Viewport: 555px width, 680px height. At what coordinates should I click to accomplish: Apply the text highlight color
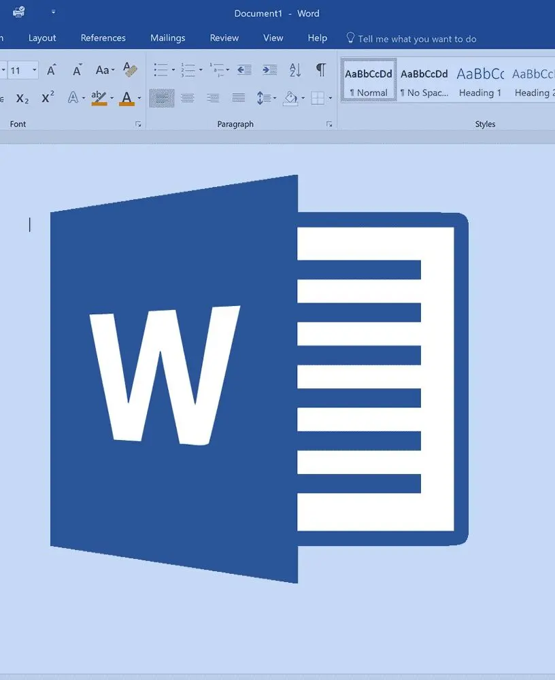click(x=99, y=97)
